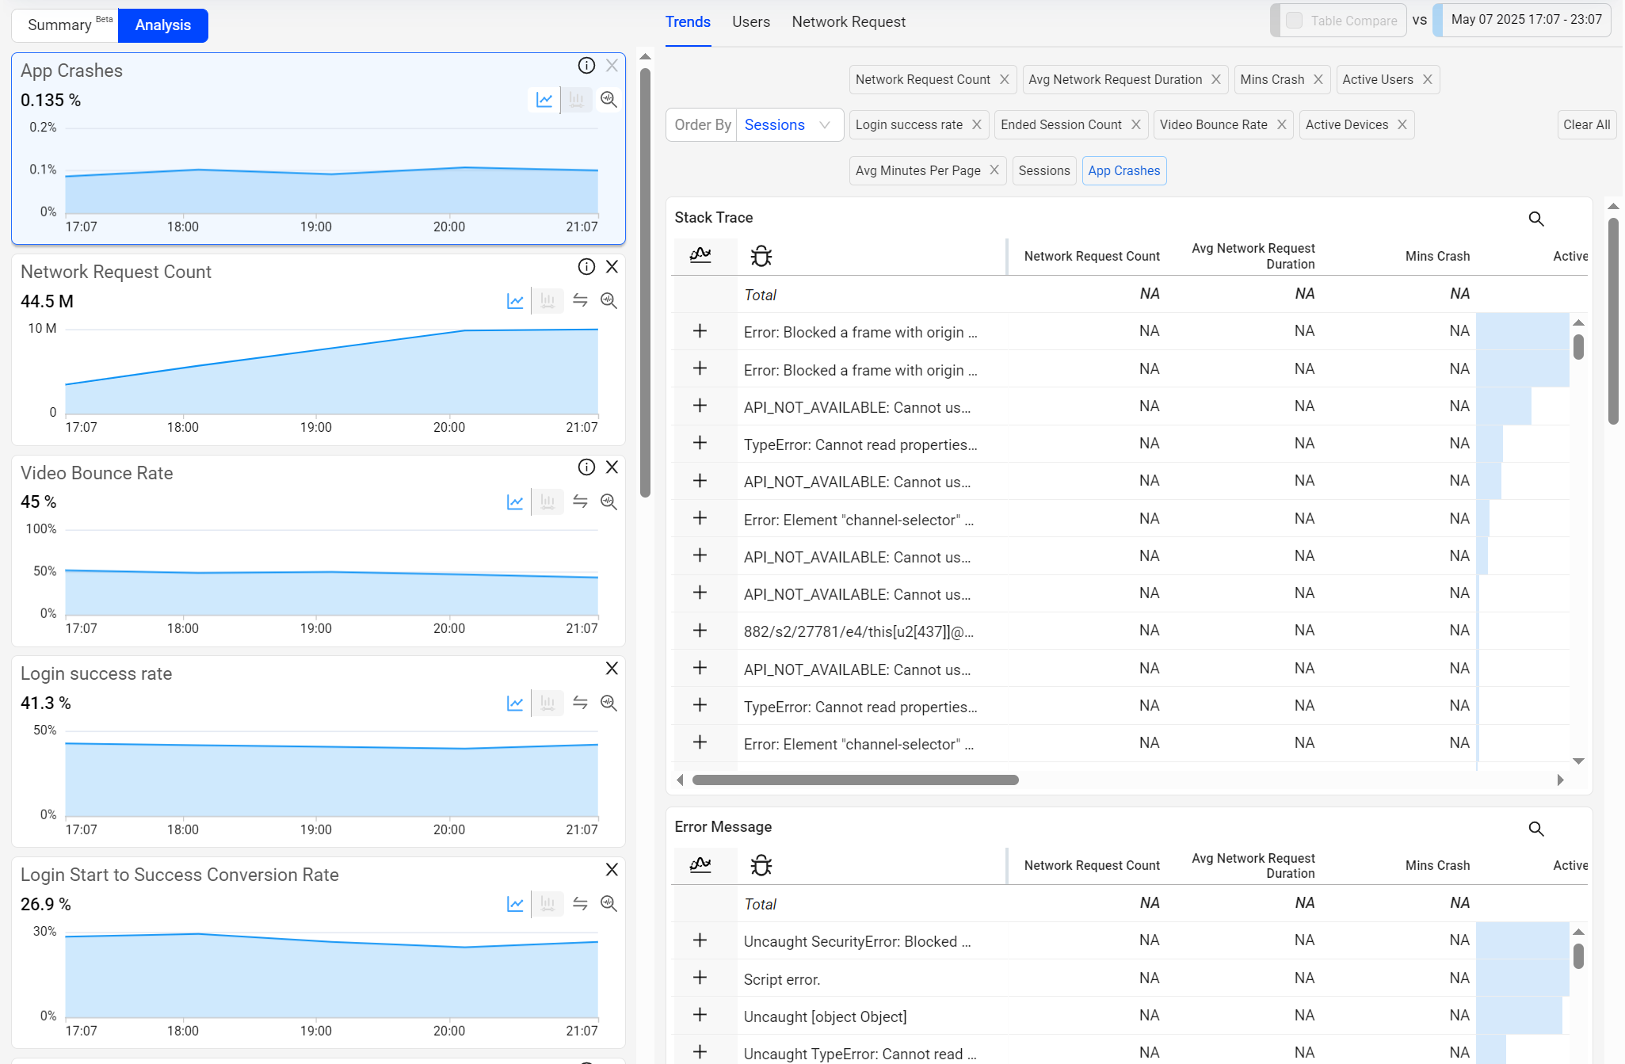Click trend line icon in Error Message header

(700, 864)
